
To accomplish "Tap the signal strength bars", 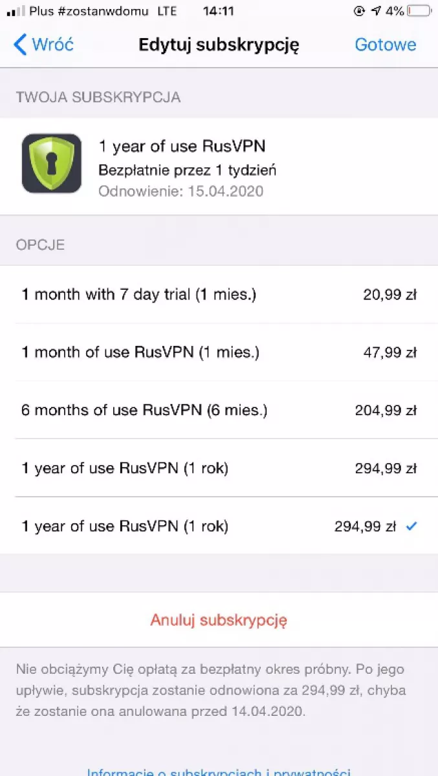I will (x=16, y=12).
